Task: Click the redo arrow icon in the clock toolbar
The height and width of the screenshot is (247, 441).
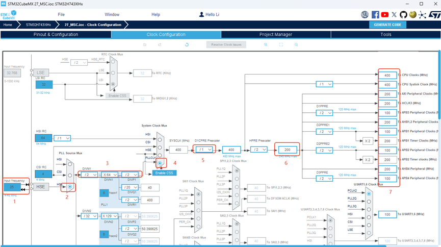Action: pos(160,44)
